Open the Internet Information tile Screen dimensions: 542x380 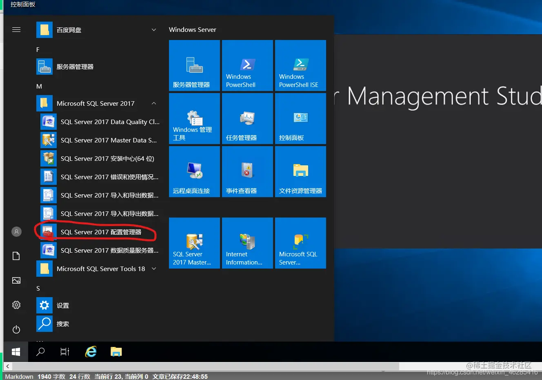(x=247, y=243)
